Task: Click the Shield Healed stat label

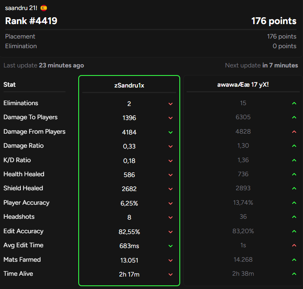Action: 23,188
